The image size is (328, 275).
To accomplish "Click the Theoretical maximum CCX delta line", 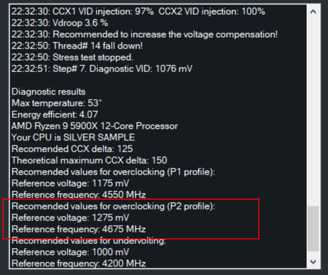I will point(89,160).
